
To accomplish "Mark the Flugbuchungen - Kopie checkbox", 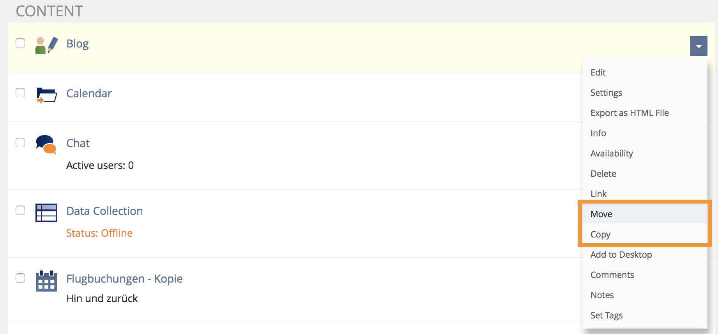I will point(20,278).
